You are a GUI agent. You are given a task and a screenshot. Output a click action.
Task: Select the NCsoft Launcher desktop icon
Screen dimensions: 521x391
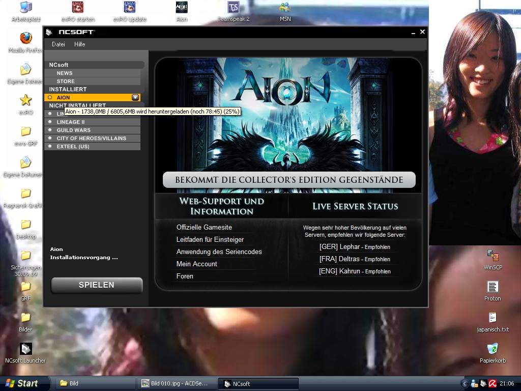click(25, 353)
